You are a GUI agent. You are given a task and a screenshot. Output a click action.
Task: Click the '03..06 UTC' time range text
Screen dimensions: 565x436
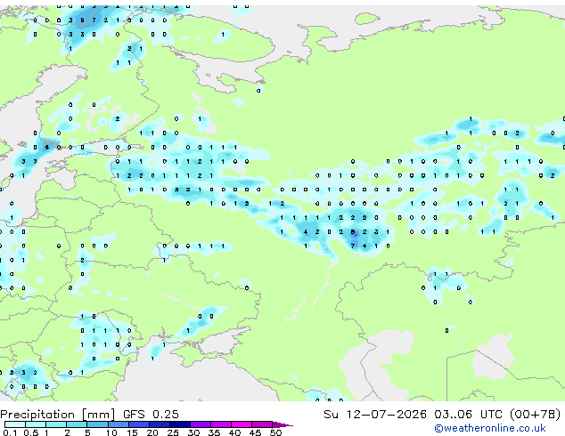468,415
